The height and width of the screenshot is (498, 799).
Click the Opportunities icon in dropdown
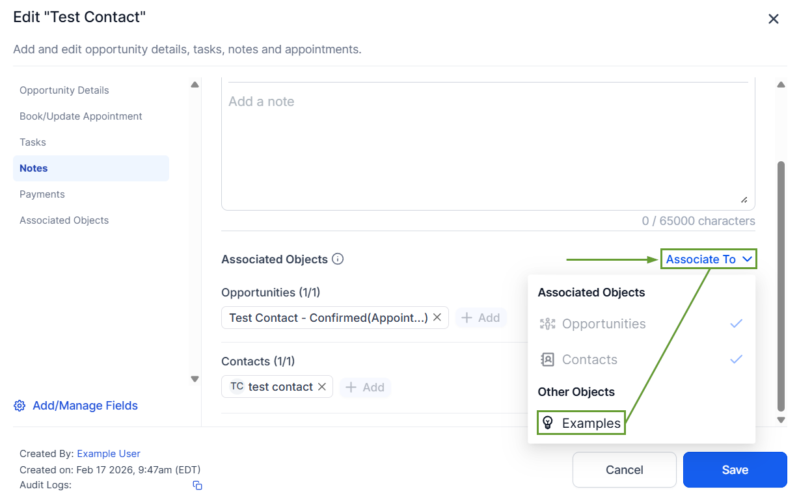pyautogui.click(x=548, y=324)
